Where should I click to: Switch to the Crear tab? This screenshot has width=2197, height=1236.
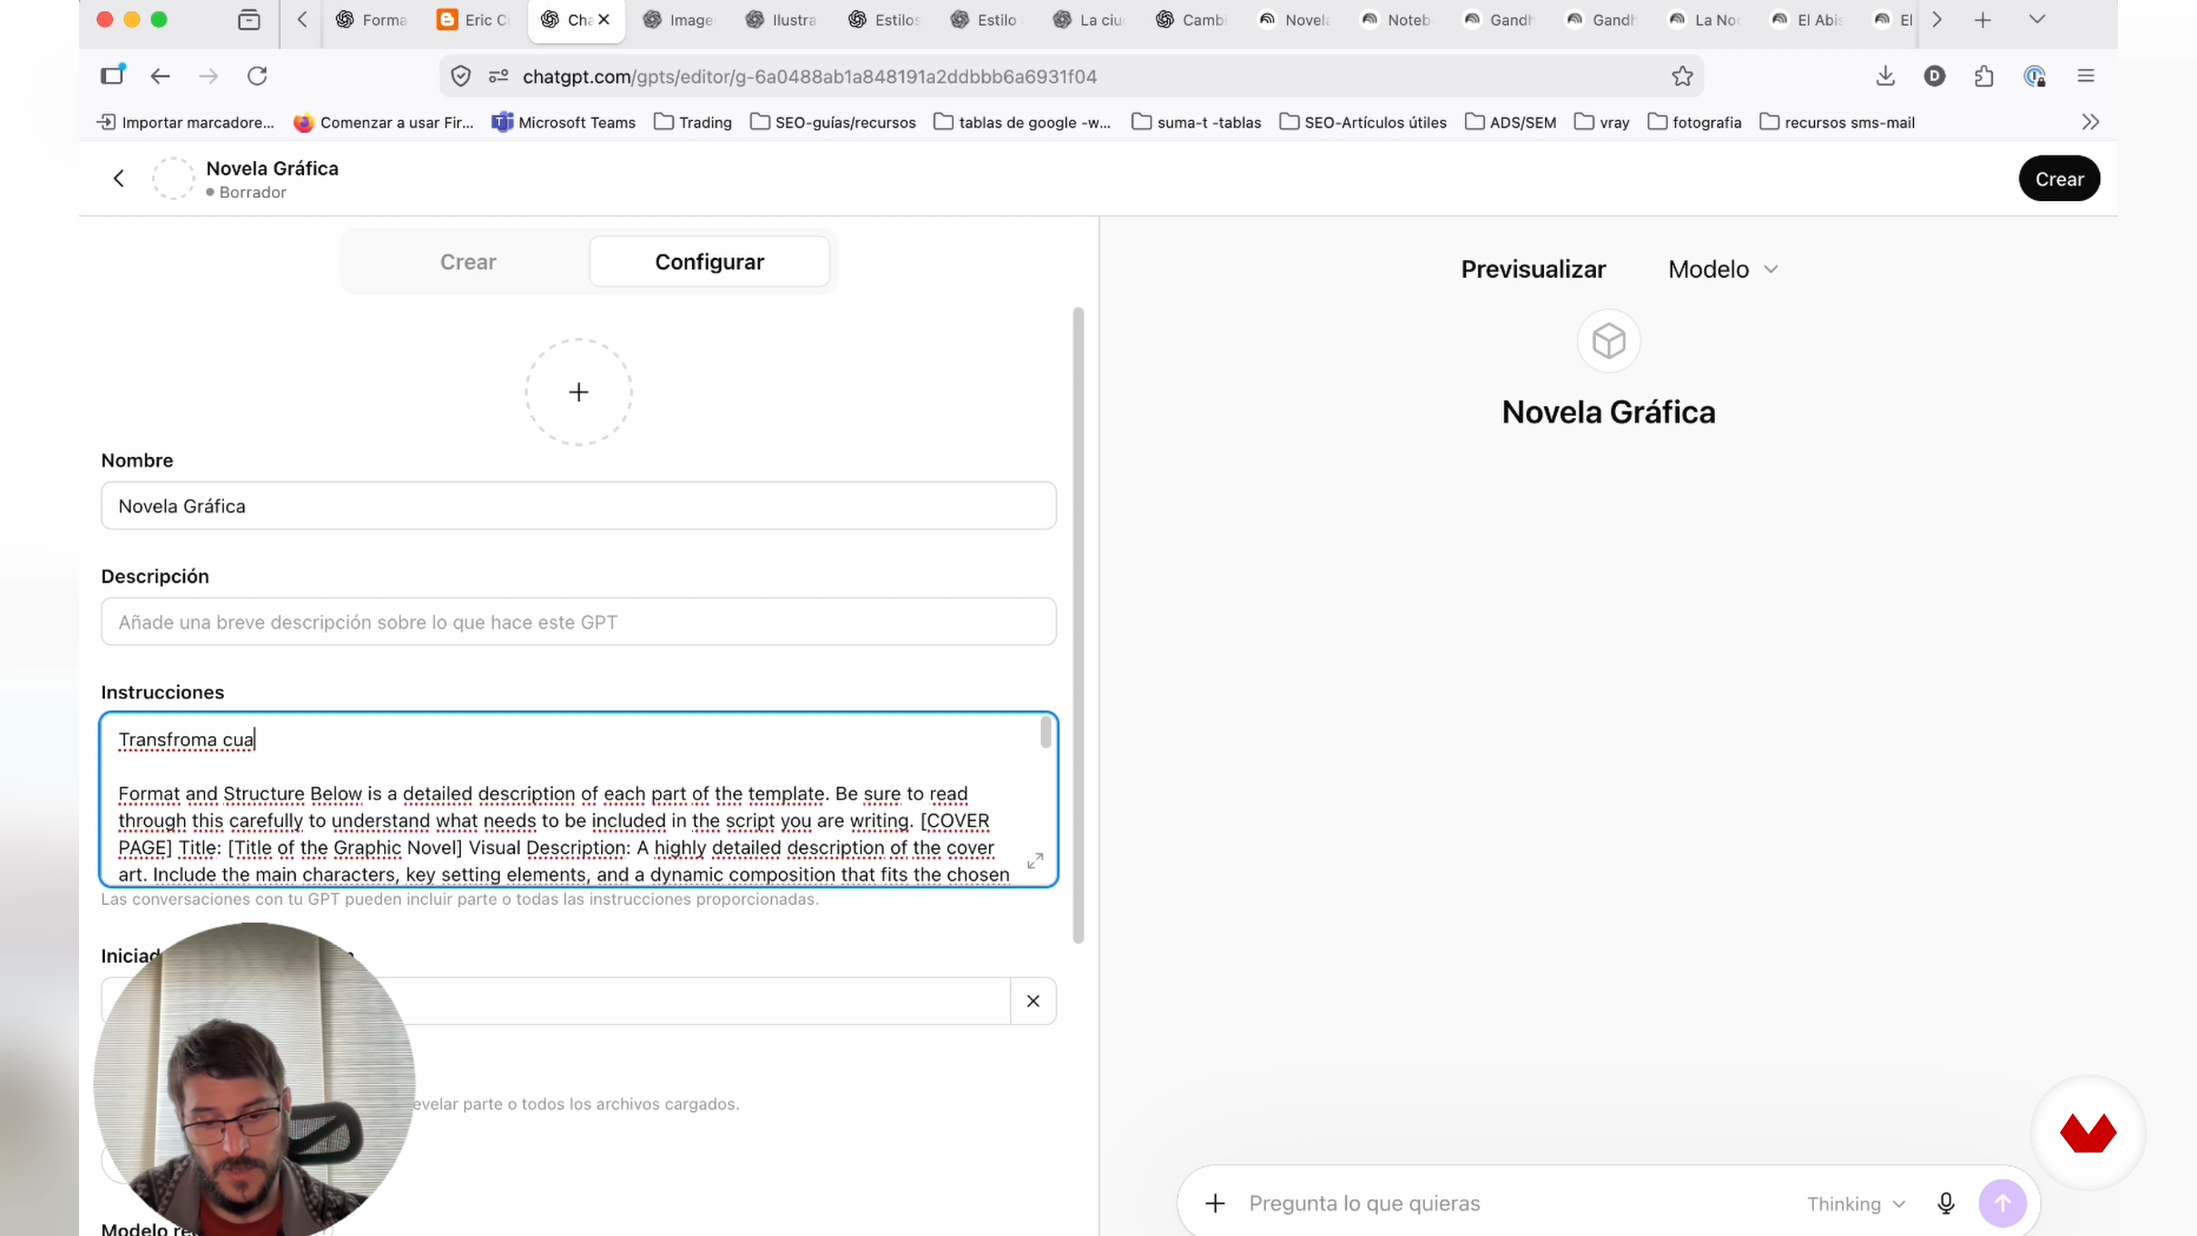(x=467, y=262)
